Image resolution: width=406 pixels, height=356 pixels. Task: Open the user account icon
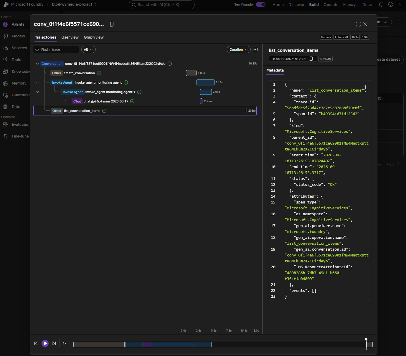(x=400, y=4)
